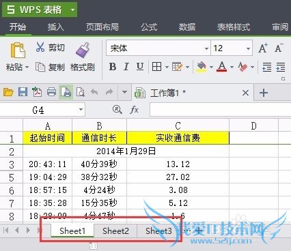Select the cell with 27.02
This screenshot has height=251, width=291.
178,177
